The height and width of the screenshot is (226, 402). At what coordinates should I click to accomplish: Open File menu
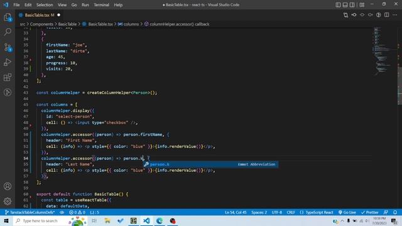pyautogui.click(x=16, y=4)
